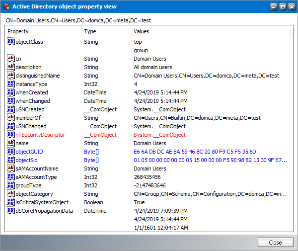Select the objectGUID property label

tap(29, 152)
